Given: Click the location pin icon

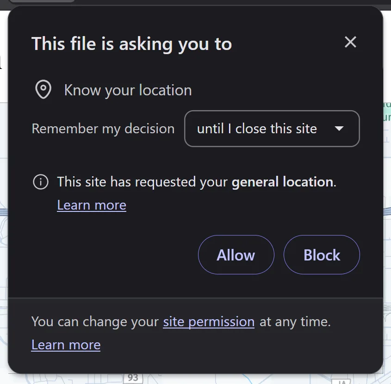Looking at the screenshot, I should pyautogui.click(x=43, y=90).
